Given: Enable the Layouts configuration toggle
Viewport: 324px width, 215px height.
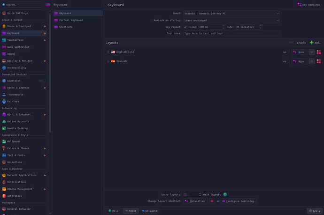Looking at the screenshot, I should click(x=292, y=43).
